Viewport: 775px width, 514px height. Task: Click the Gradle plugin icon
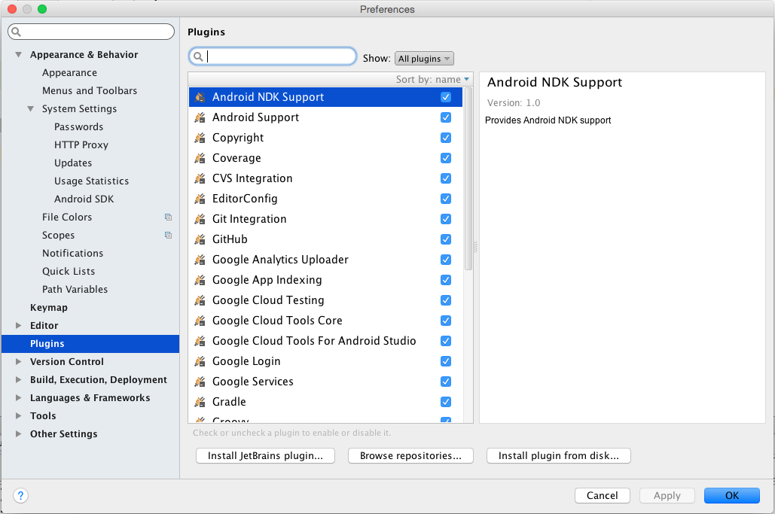(x=200, y=402)
